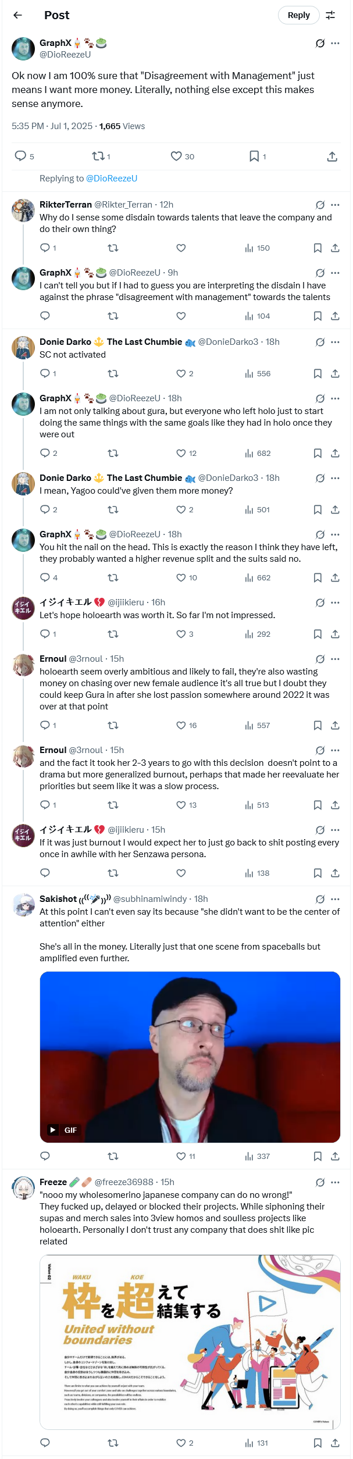Like Ernoul's reply with 16 likes
Viewport: 353px width, 1459px height.
point(181,725)
